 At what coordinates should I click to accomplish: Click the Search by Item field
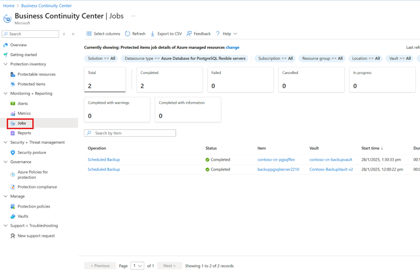pos(130,133)
